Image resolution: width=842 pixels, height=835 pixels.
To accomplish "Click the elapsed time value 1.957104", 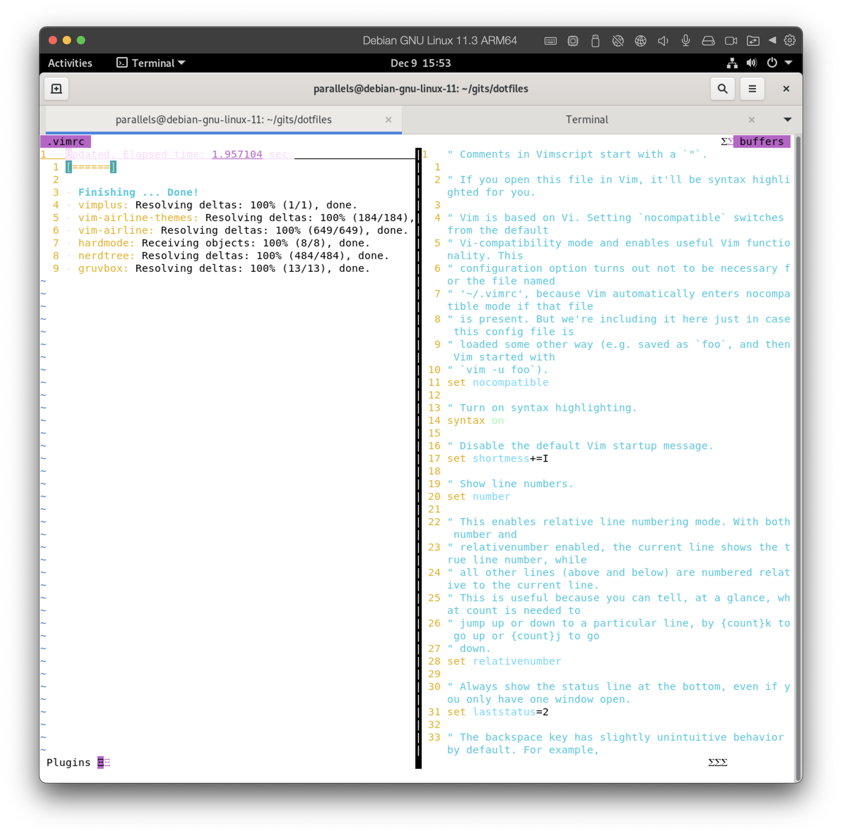I will click(237, 154).
